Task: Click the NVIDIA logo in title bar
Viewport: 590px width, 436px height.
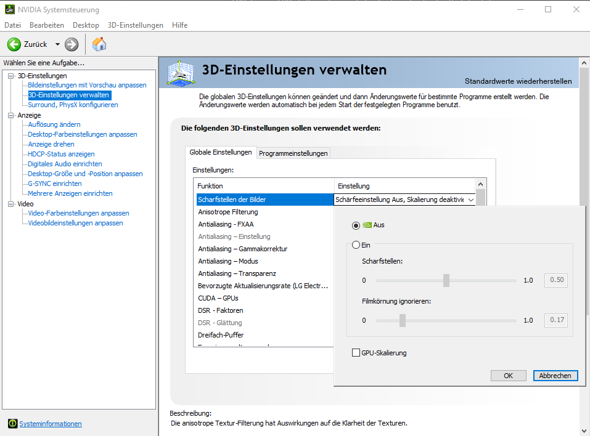Action: [10, 9]
